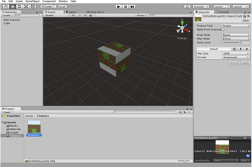
Task: Click the Inspector lock icon
Action: coord(245,12)
